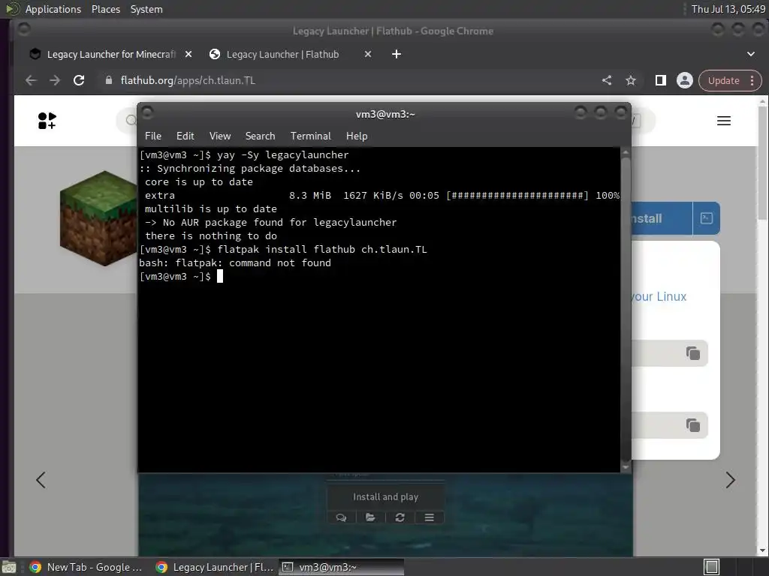Open a new Chrome tab
Viewport: 769px width, 576px height.
[397, 54]
